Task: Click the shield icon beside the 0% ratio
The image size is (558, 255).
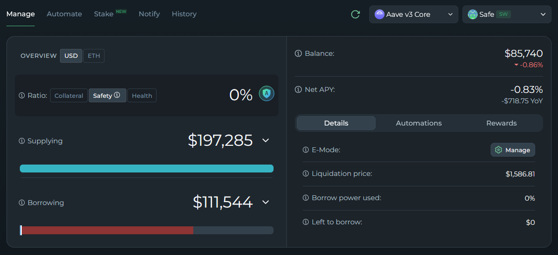Action: coord(267,93)
